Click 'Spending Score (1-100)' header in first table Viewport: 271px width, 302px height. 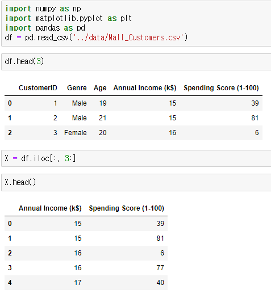coord(221,88)
